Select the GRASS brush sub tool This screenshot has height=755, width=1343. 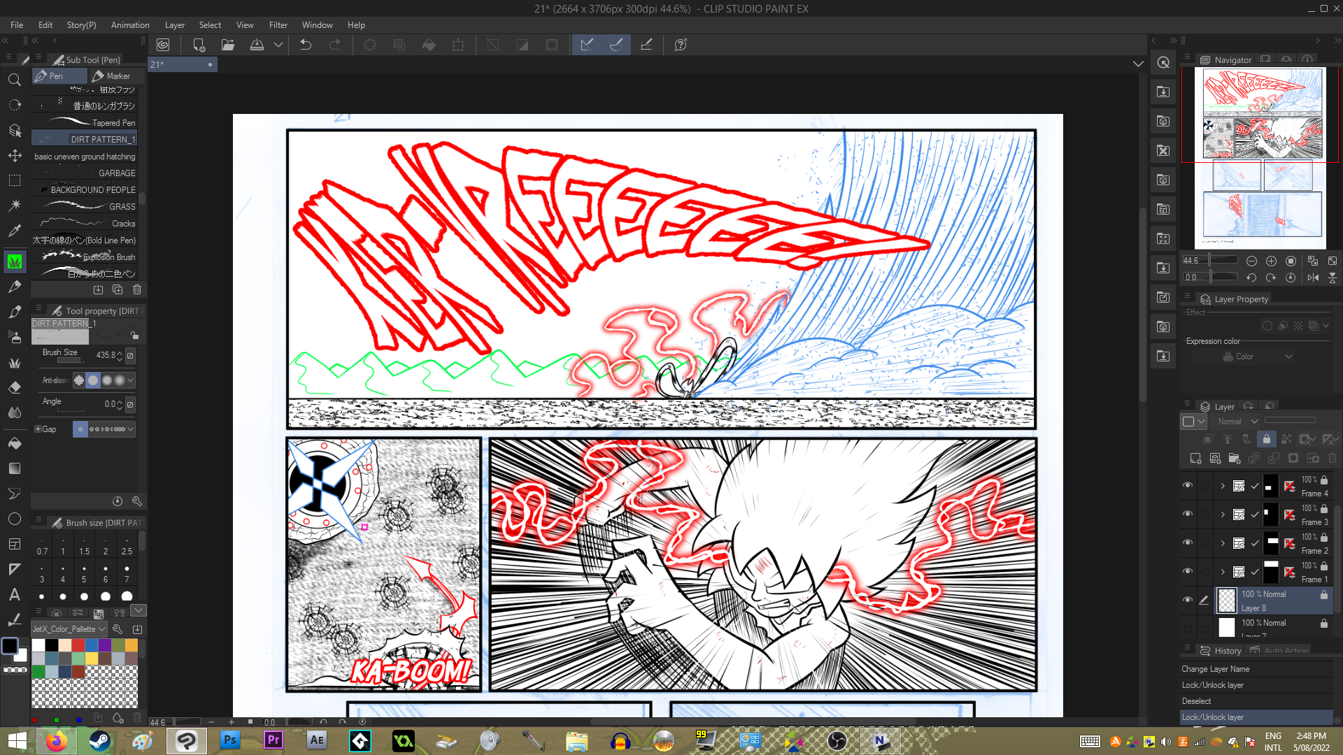point(84,206)
